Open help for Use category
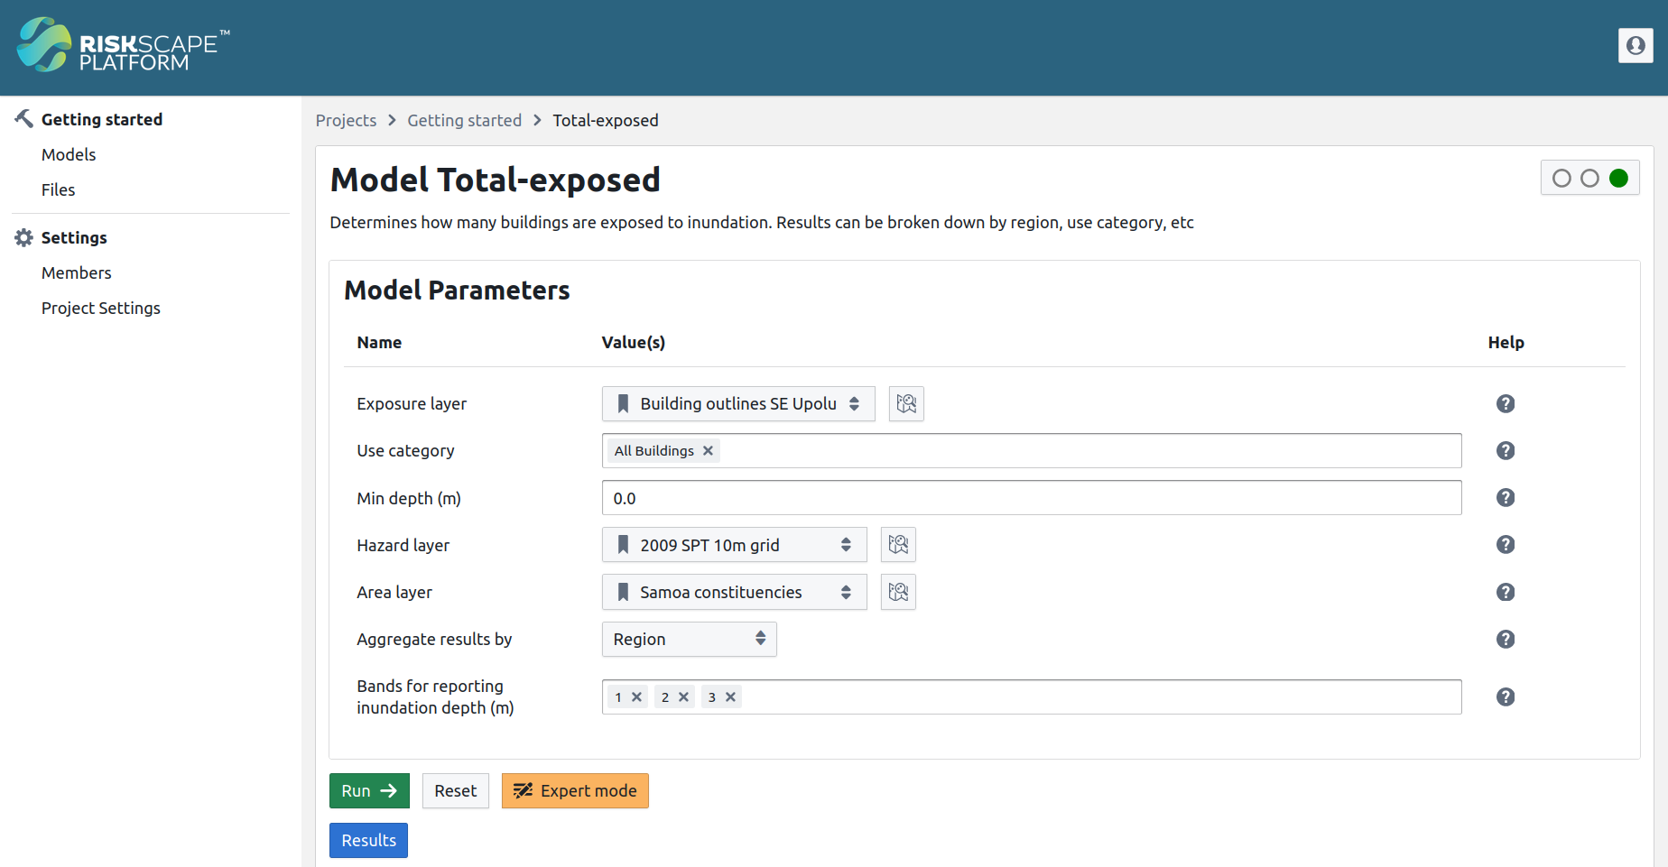The height and width of the screenshot is (867, 1668). (x=1506, y=450)
